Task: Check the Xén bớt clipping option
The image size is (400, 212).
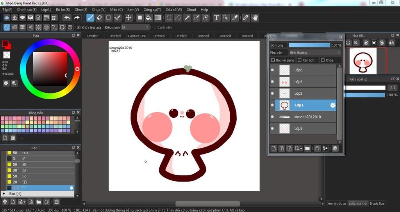Action: 300,60
